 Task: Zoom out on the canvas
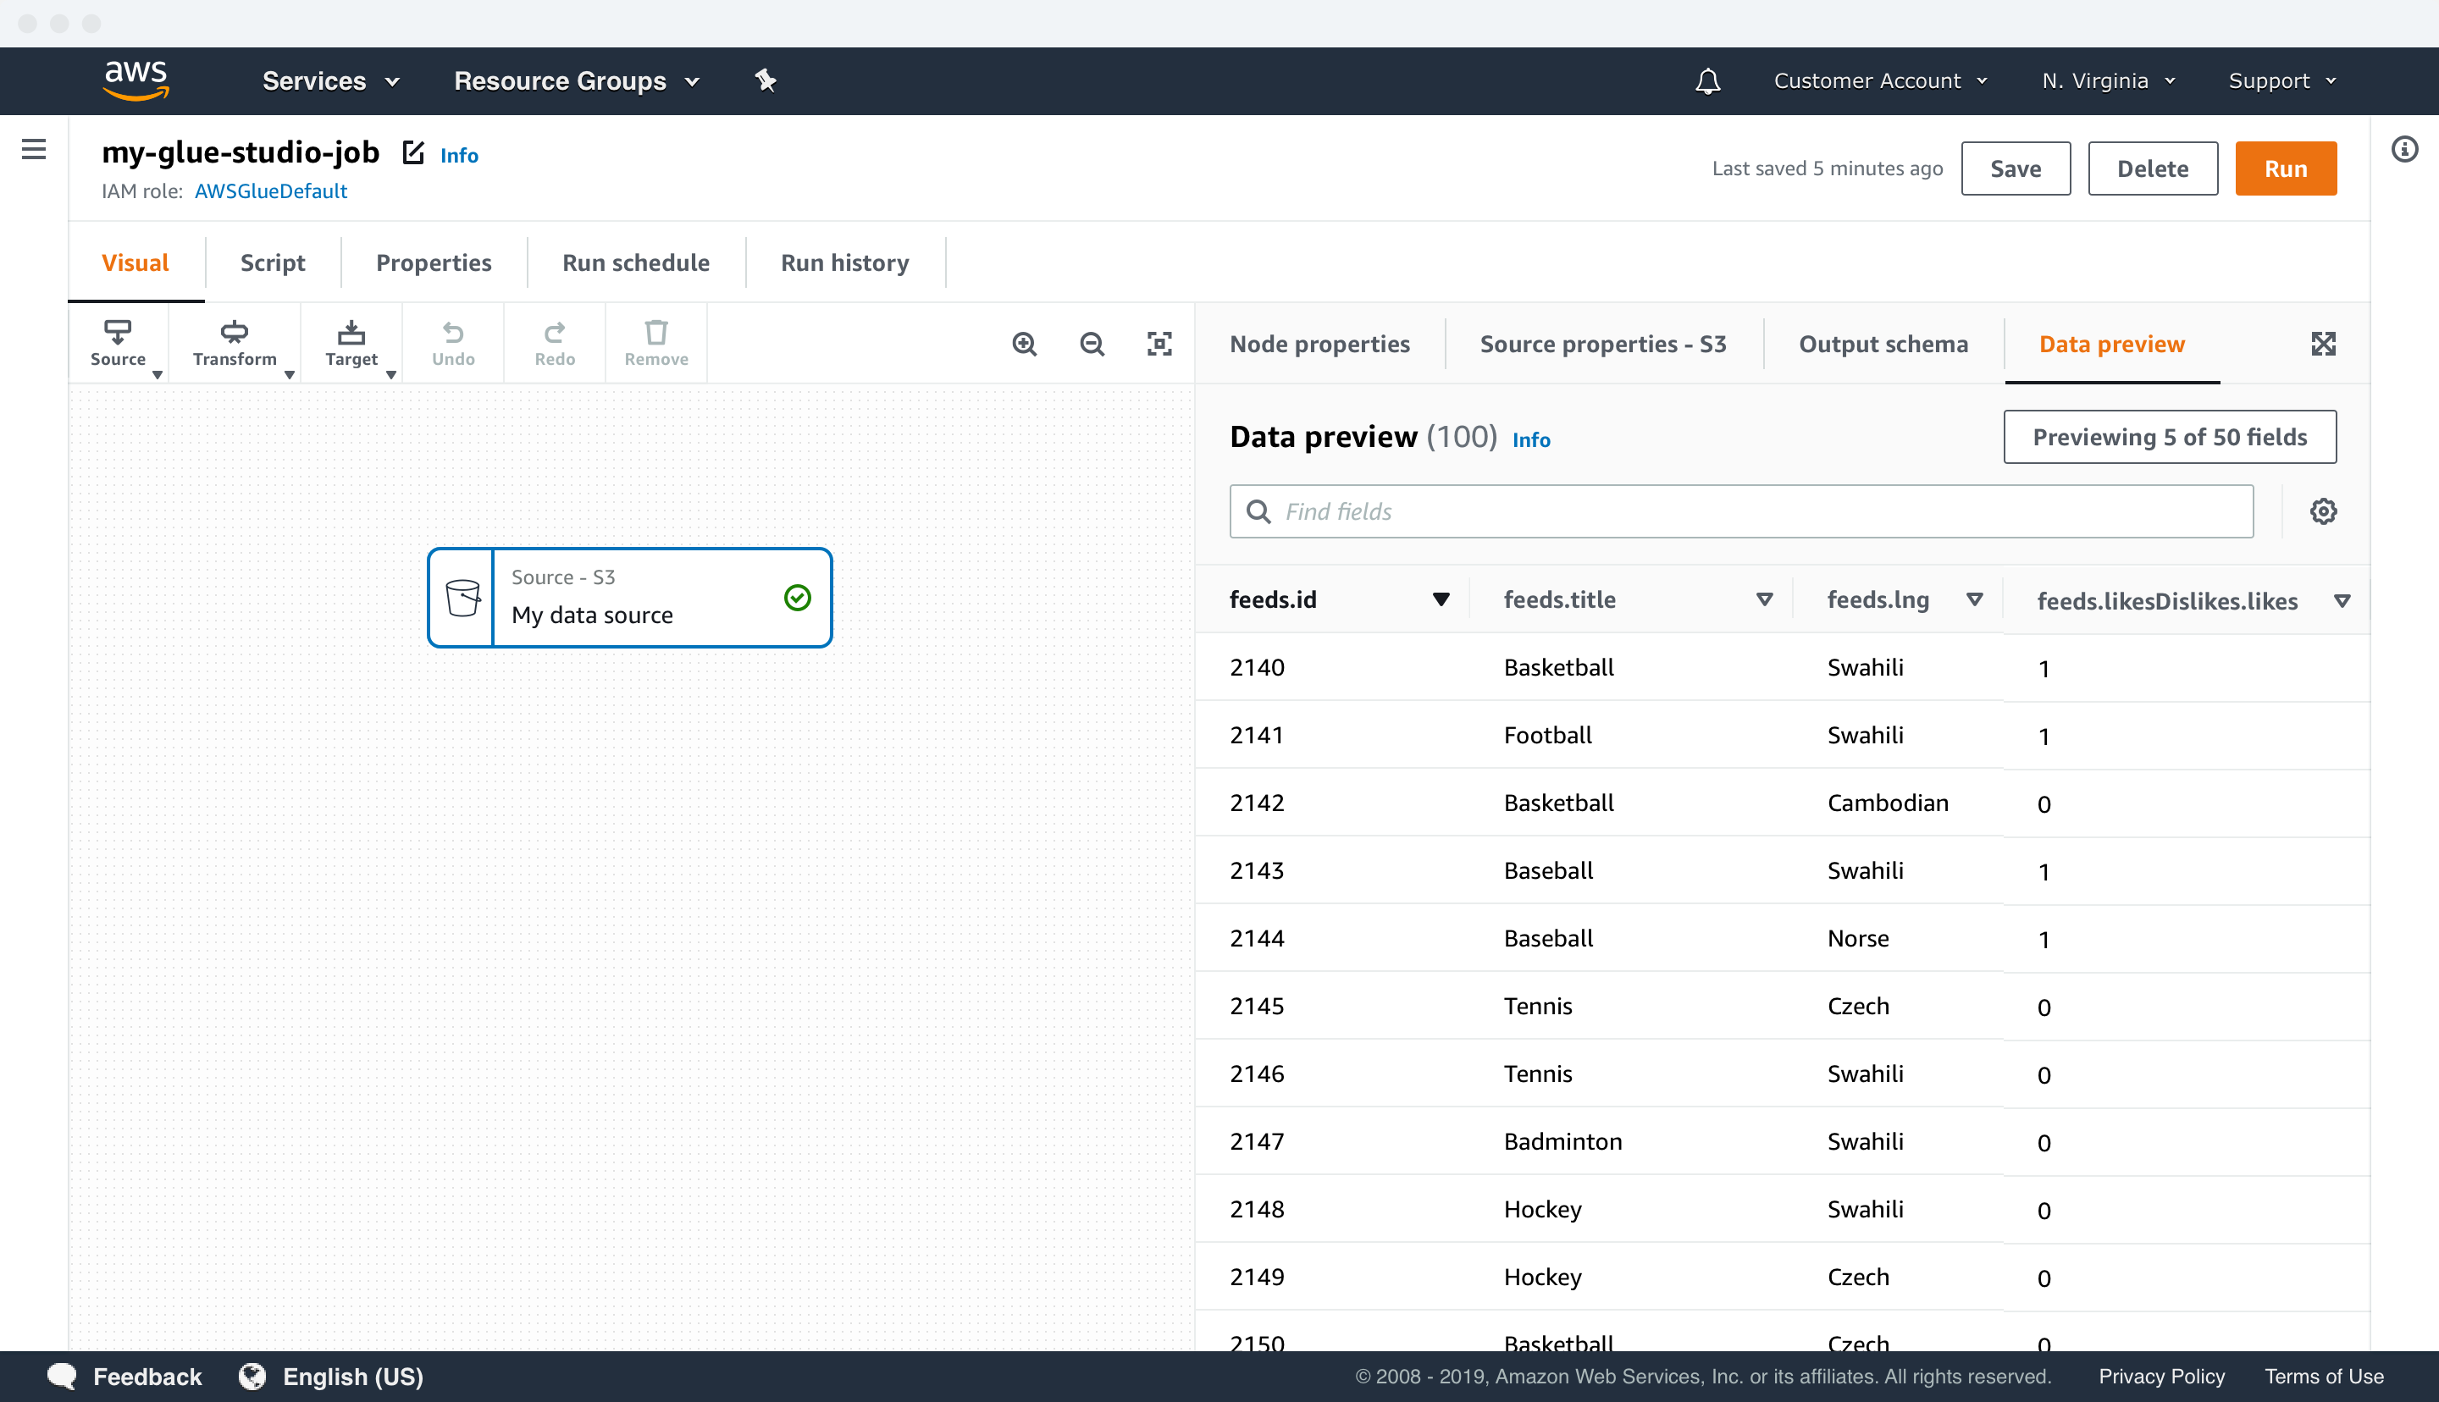click(x=1092, y=344)
